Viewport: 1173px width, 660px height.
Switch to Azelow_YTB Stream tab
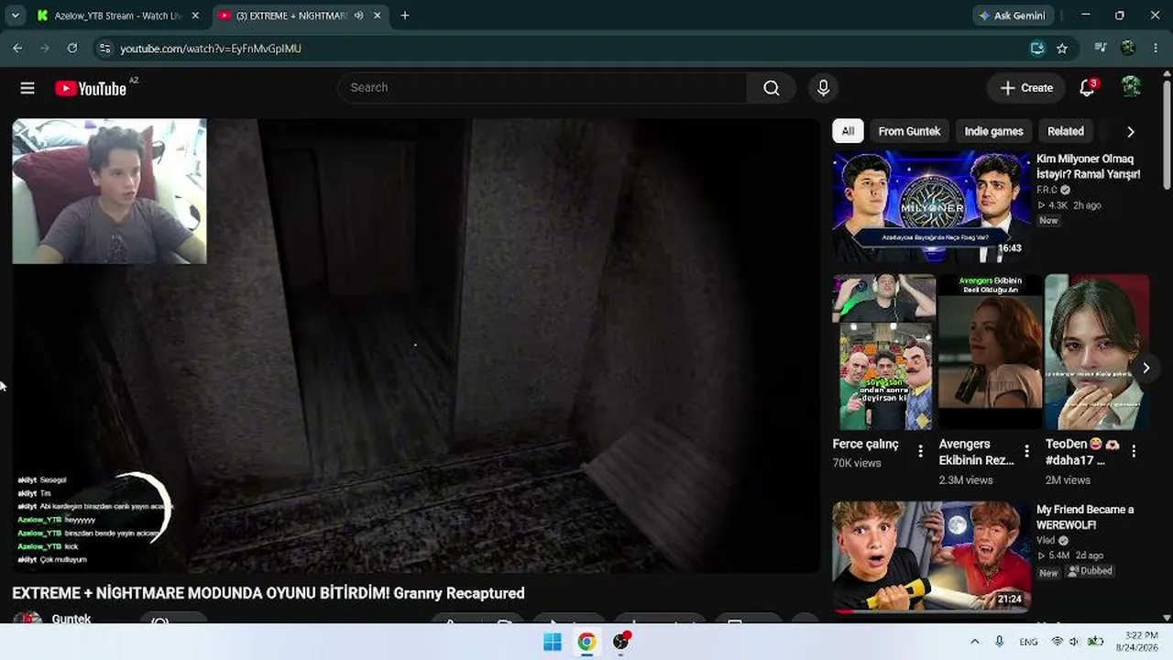[118, 16]
